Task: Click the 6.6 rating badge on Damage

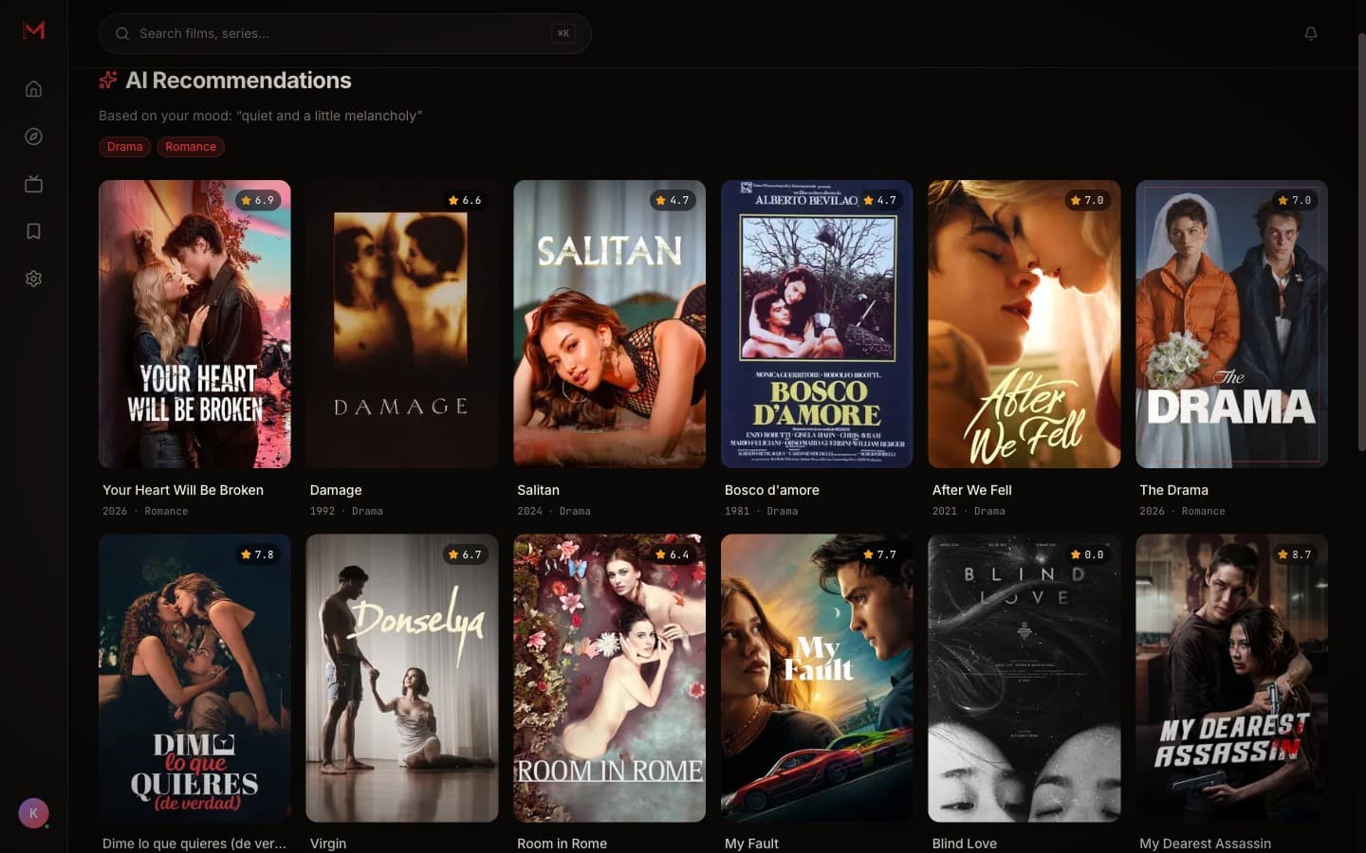Action: (465, 200)
